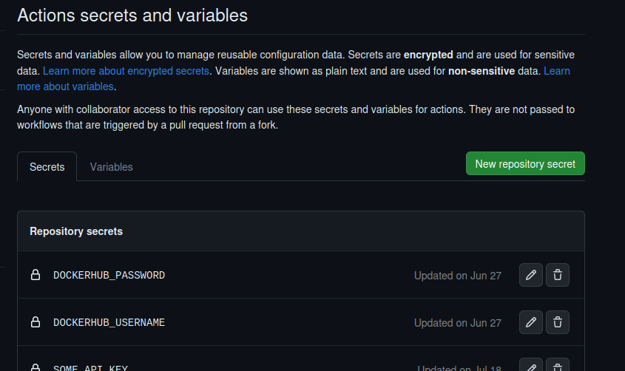Switch to the Variables tab

pos(111,167)
